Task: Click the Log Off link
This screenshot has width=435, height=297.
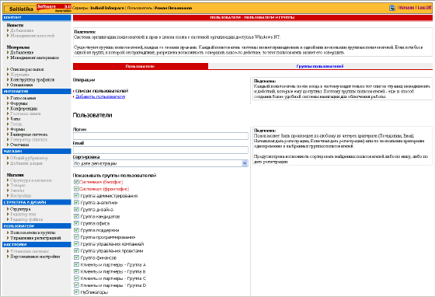Action: click(x=424, y=8)
